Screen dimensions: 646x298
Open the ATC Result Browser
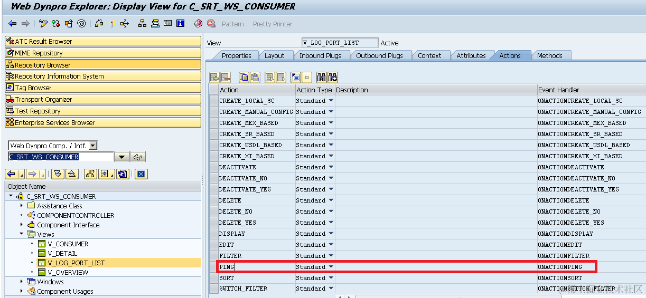tap(103, 41)
